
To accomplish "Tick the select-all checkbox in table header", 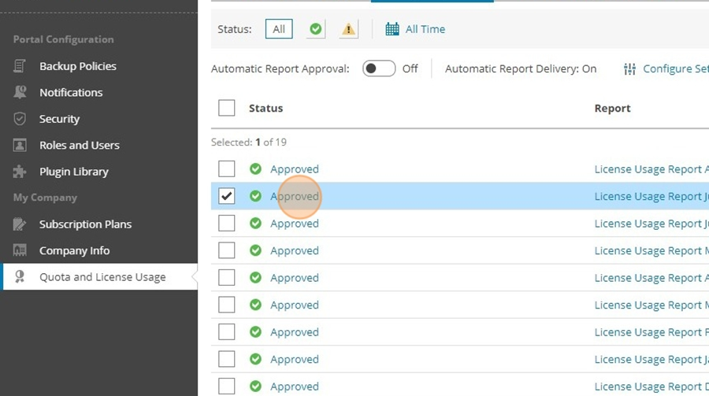I will (x=227, y=108).
